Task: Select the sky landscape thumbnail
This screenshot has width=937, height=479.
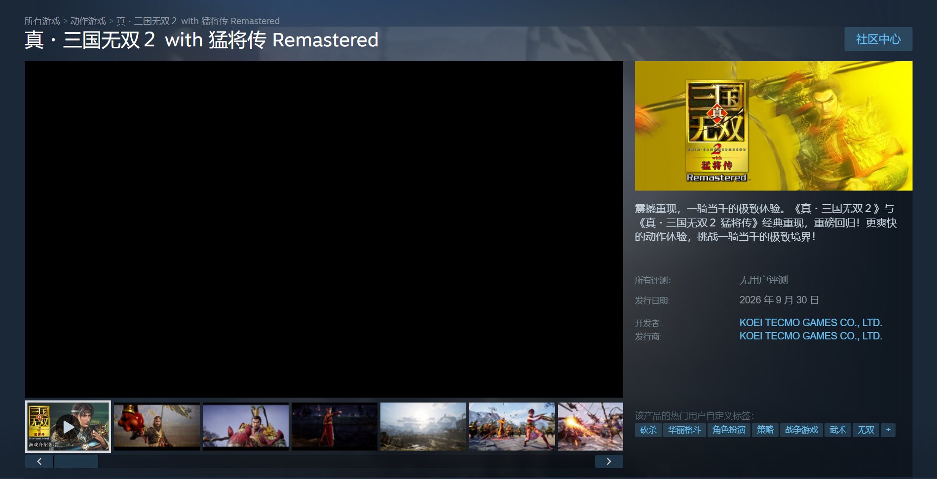Action: 423,426
